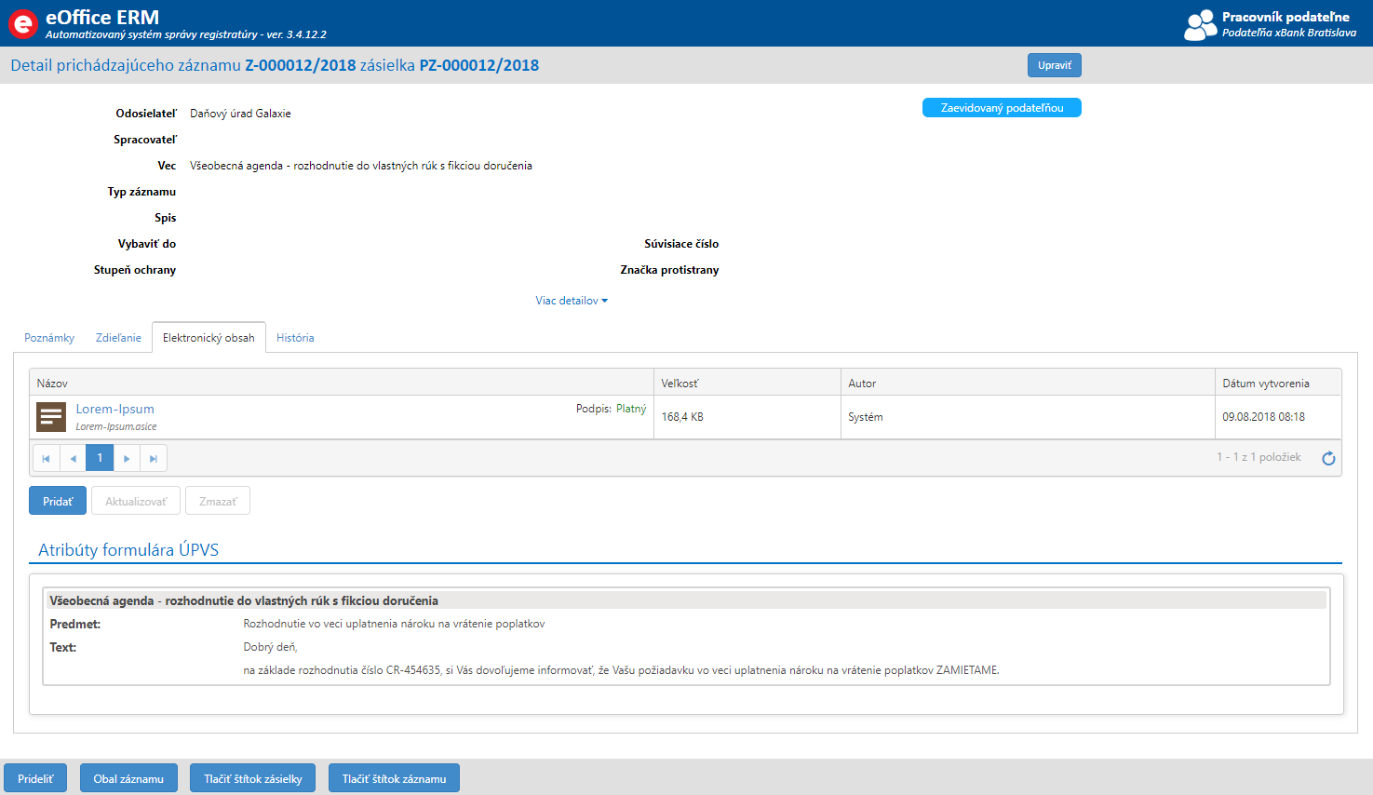The height and width of the screenshot is (795, 1373).
Task: Click Tlačiť štítok zásielky button
Action: pos(253,778)
